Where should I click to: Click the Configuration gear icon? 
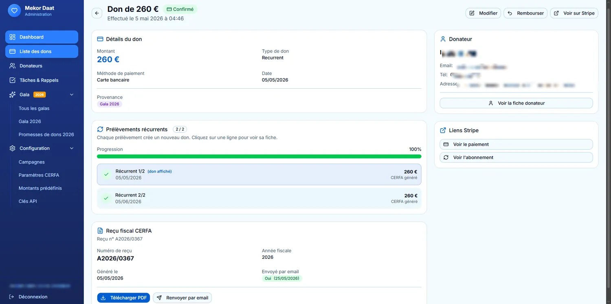(12, 148)
